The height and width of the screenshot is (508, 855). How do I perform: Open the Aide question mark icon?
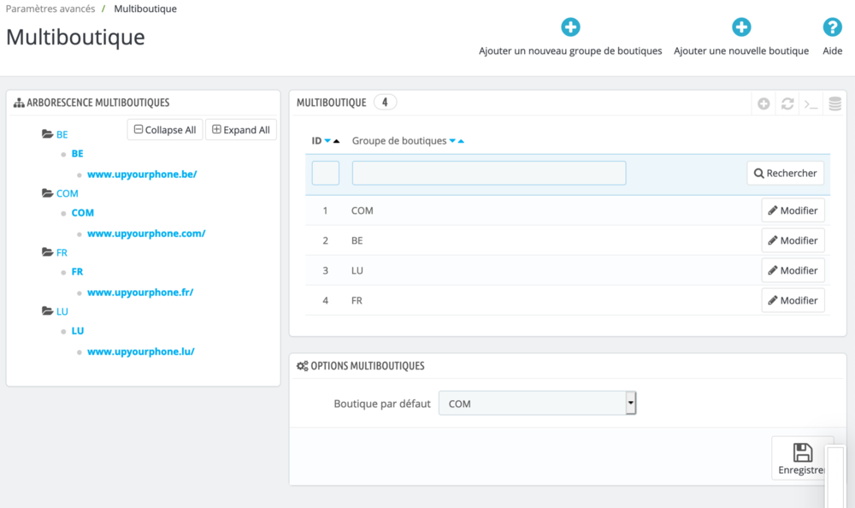(x=832, y=27)
